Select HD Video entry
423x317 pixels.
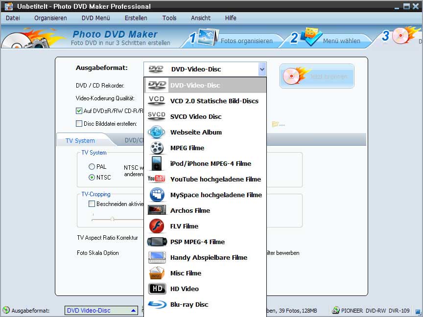[x=205, y=289]
